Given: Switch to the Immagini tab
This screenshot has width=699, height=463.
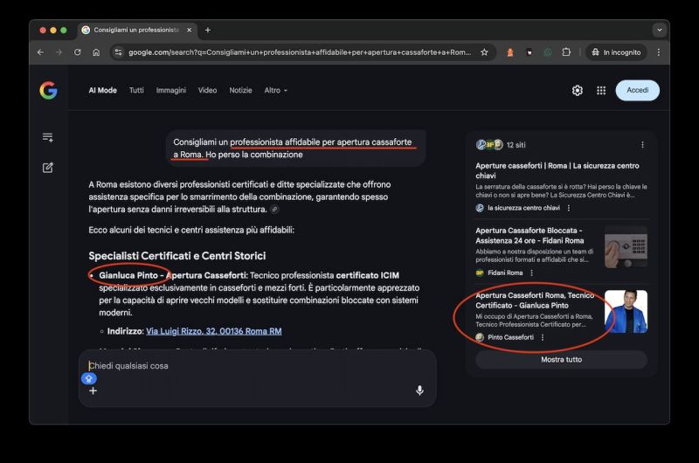Looking at the screenshot, I should click(170, 90).
